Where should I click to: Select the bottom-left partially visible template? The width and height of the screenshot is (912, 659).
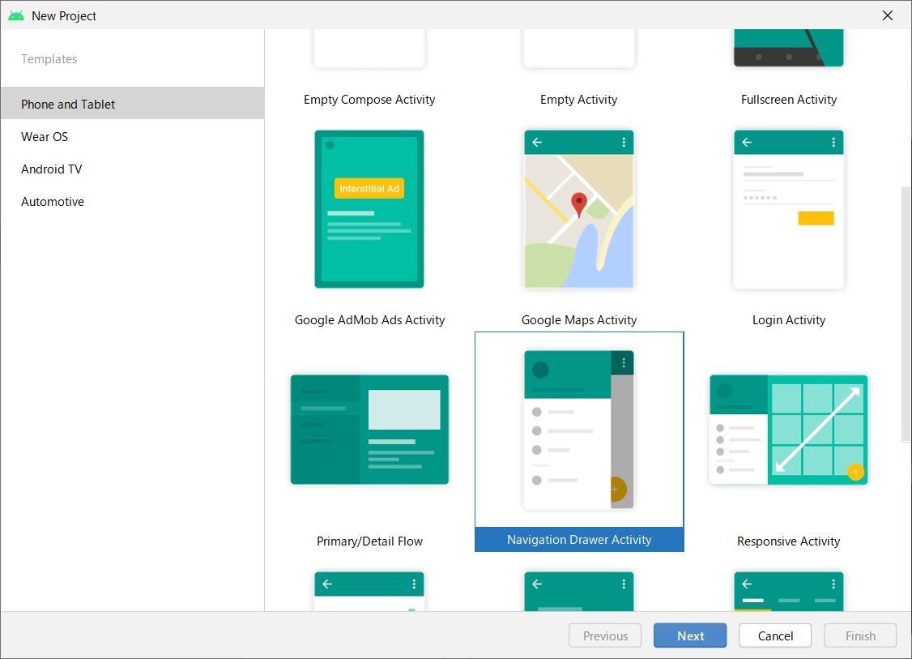(x=369, y=591)
